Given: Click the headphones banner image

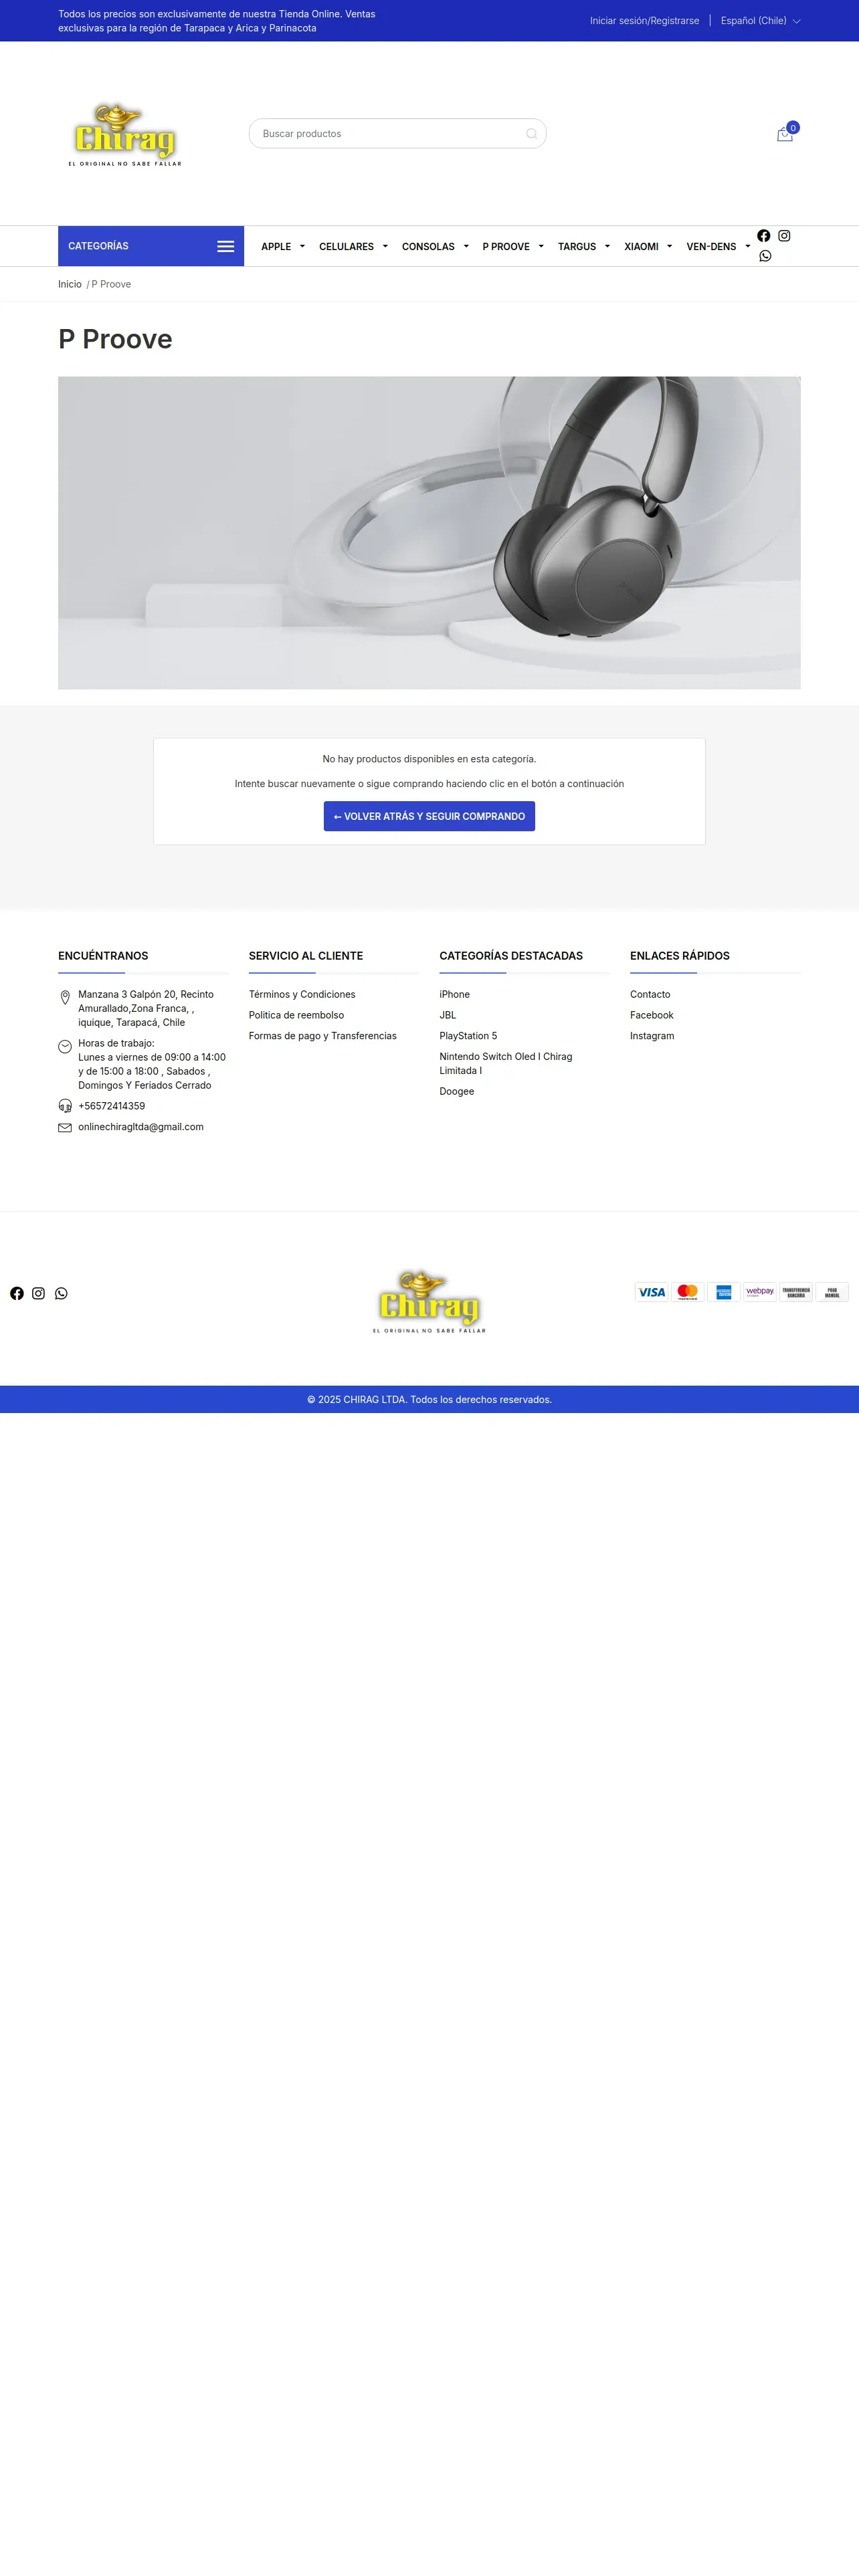Looking at the screenshot, I should [x=429, y=533].
